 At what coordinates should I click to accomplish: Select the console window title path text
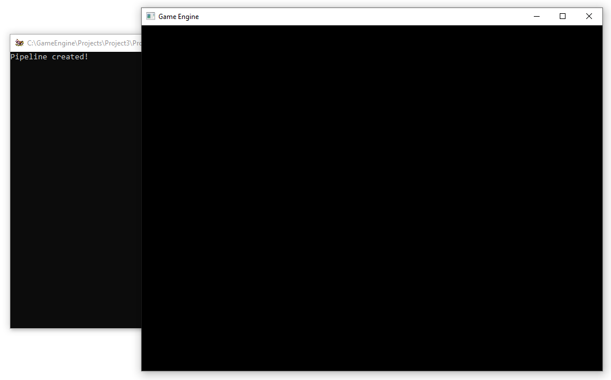tap(84, 43)
